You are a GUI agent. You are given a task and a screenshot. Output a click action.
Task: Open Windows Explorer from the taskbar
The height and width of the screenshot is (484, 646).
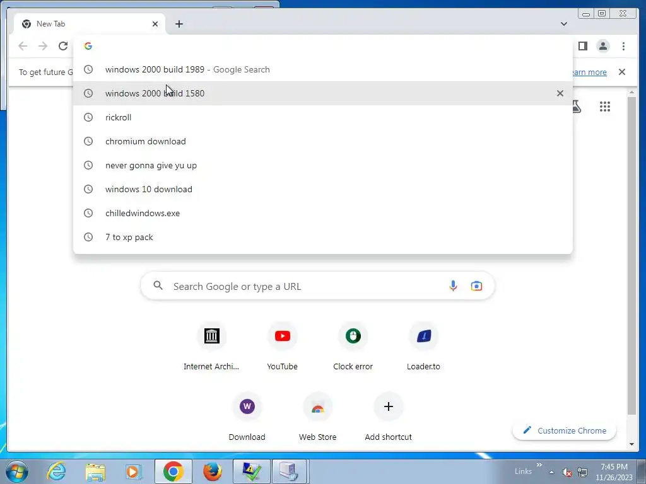click(x=95, y=471)
